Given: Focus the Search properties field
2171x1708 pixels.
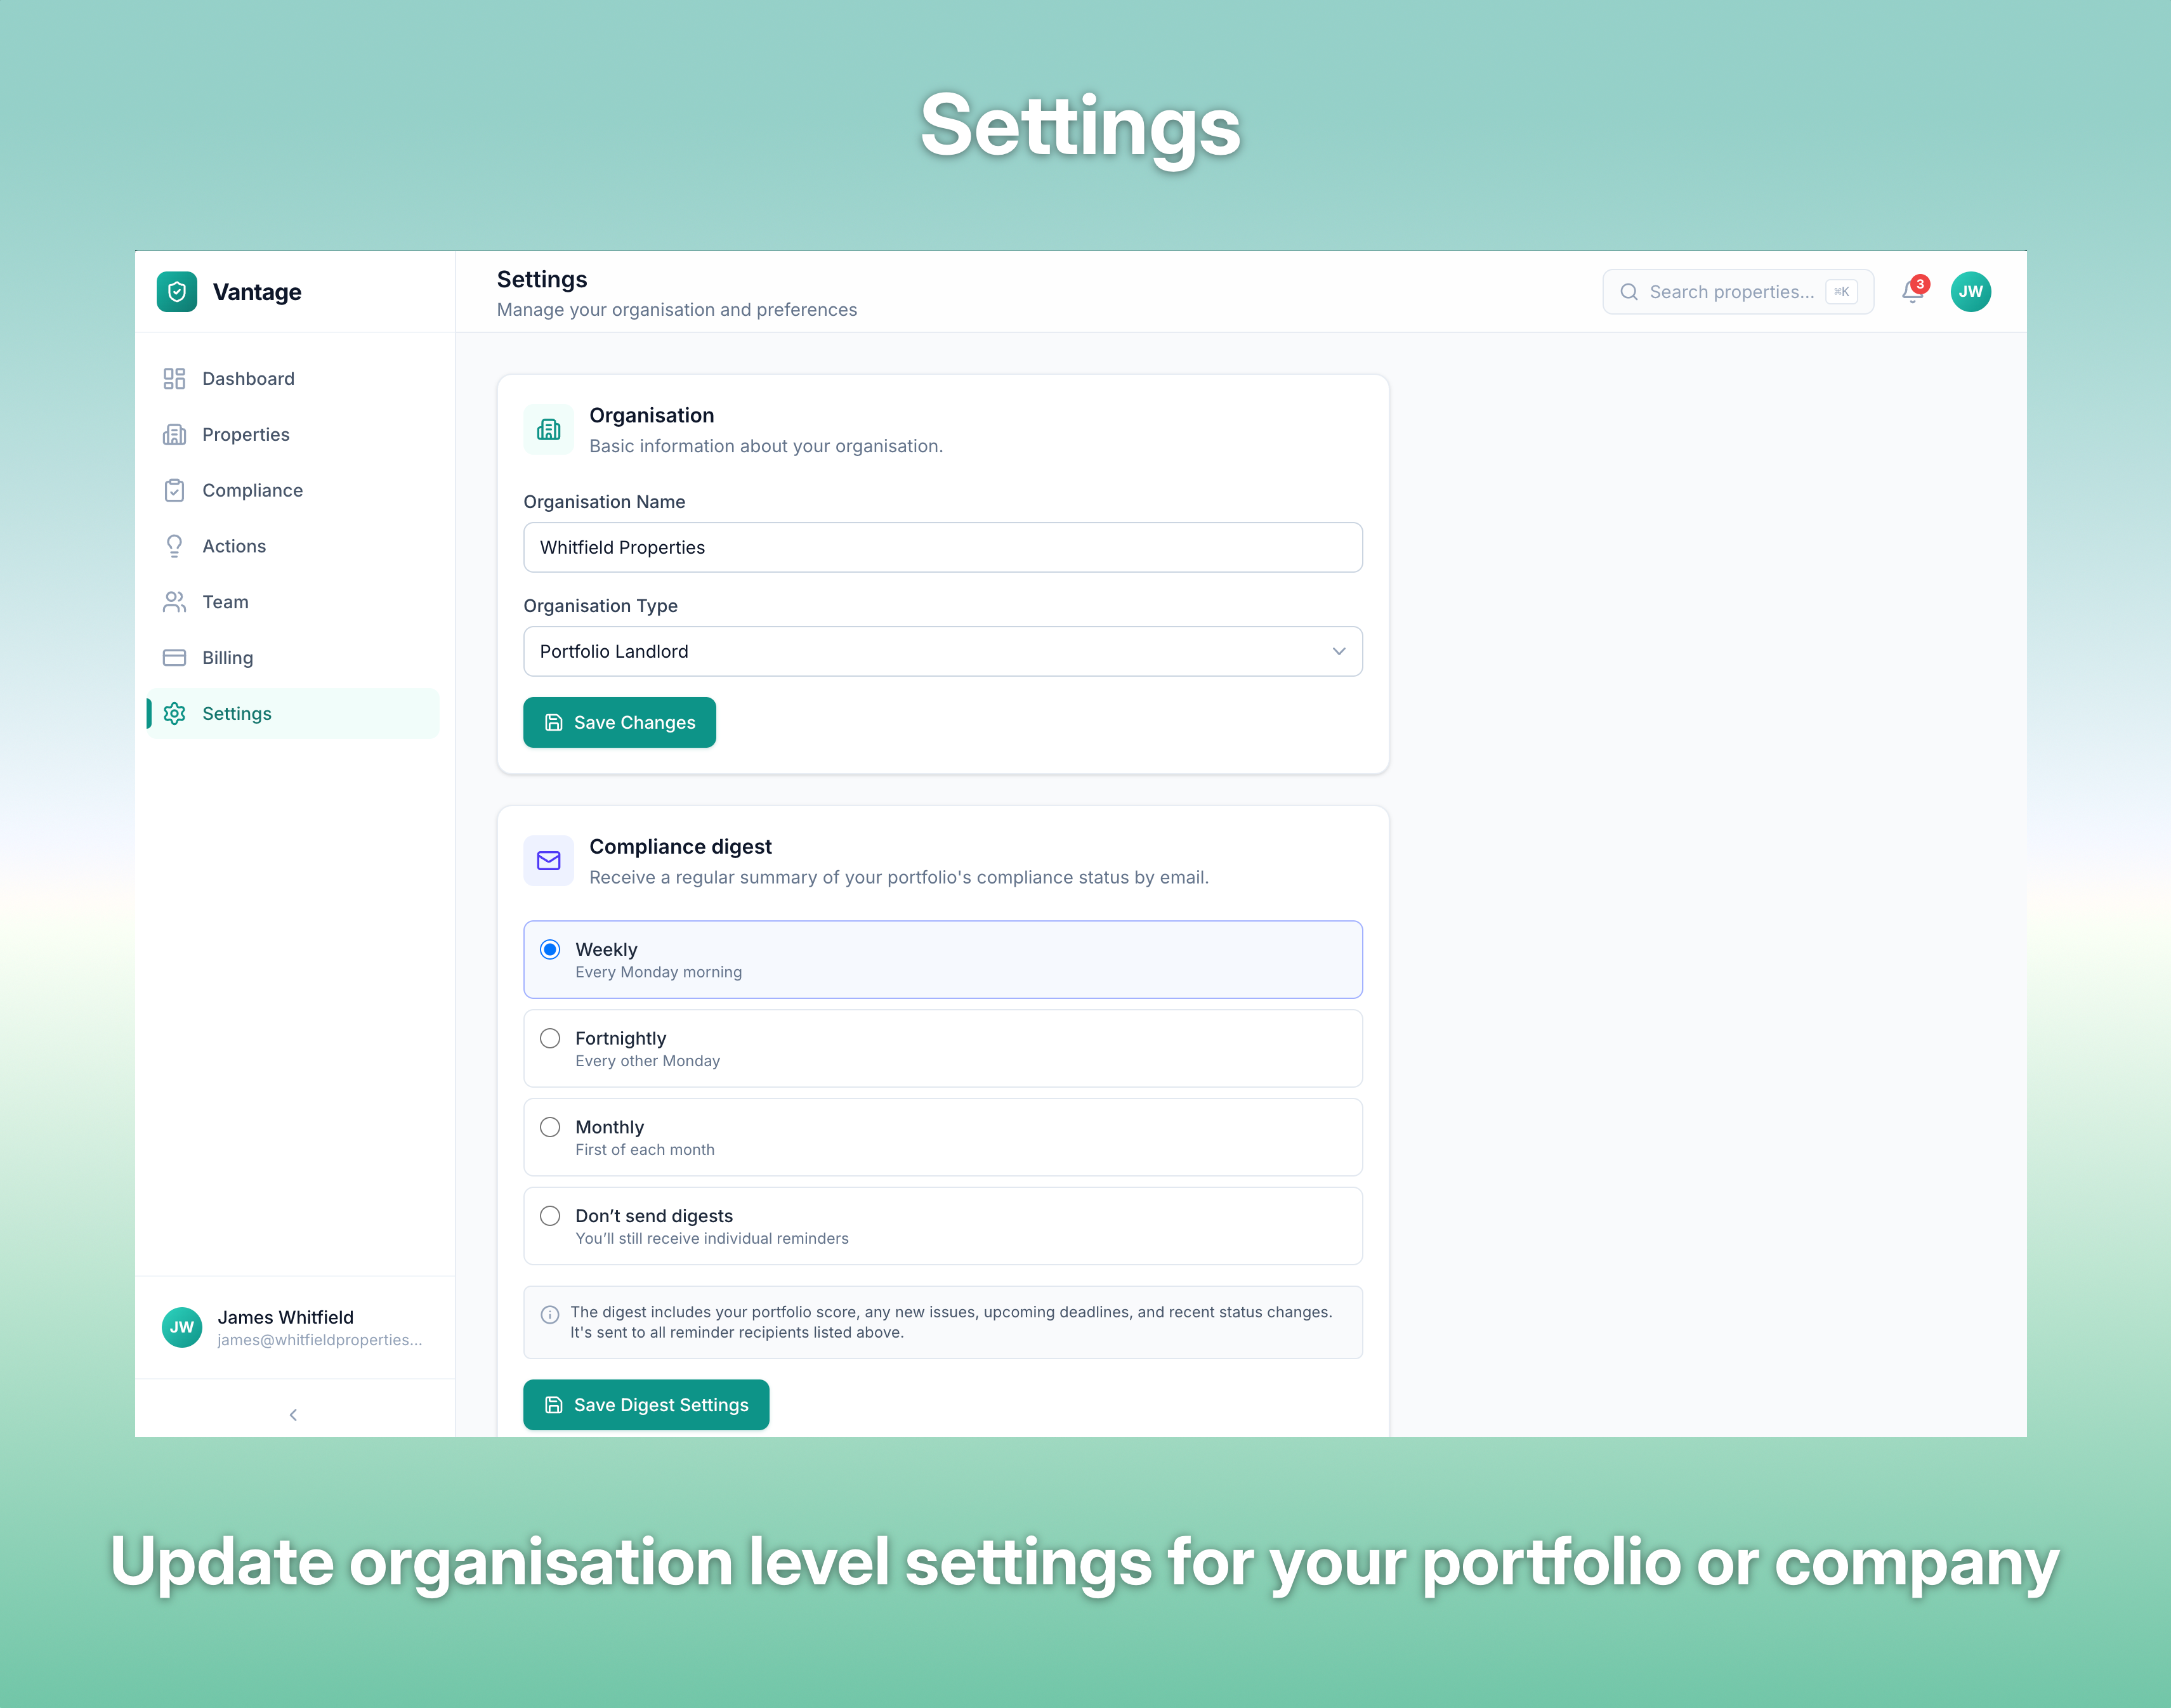Looking at the screenshot, I should click(1738, 292).
